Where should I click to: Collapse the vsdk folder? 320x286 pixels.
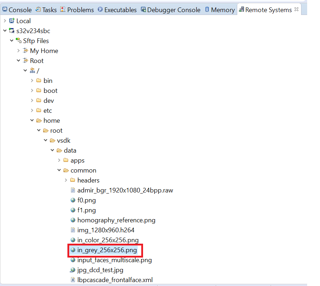pos(46,141)
